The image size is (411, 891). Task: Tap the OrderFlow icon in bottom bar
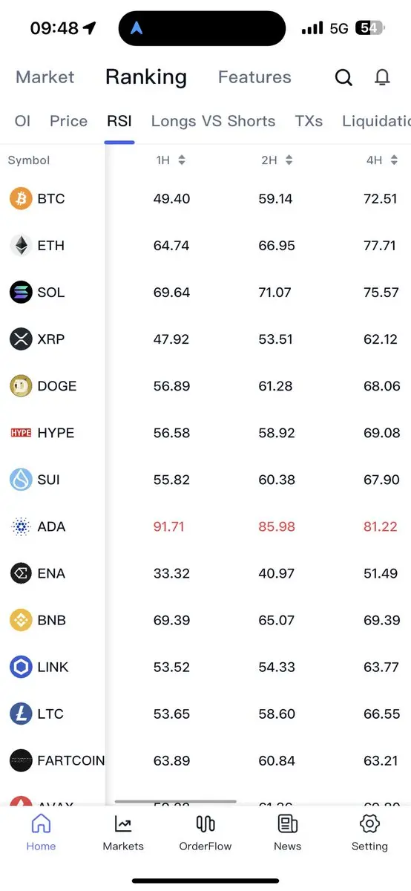coord(205,823)
